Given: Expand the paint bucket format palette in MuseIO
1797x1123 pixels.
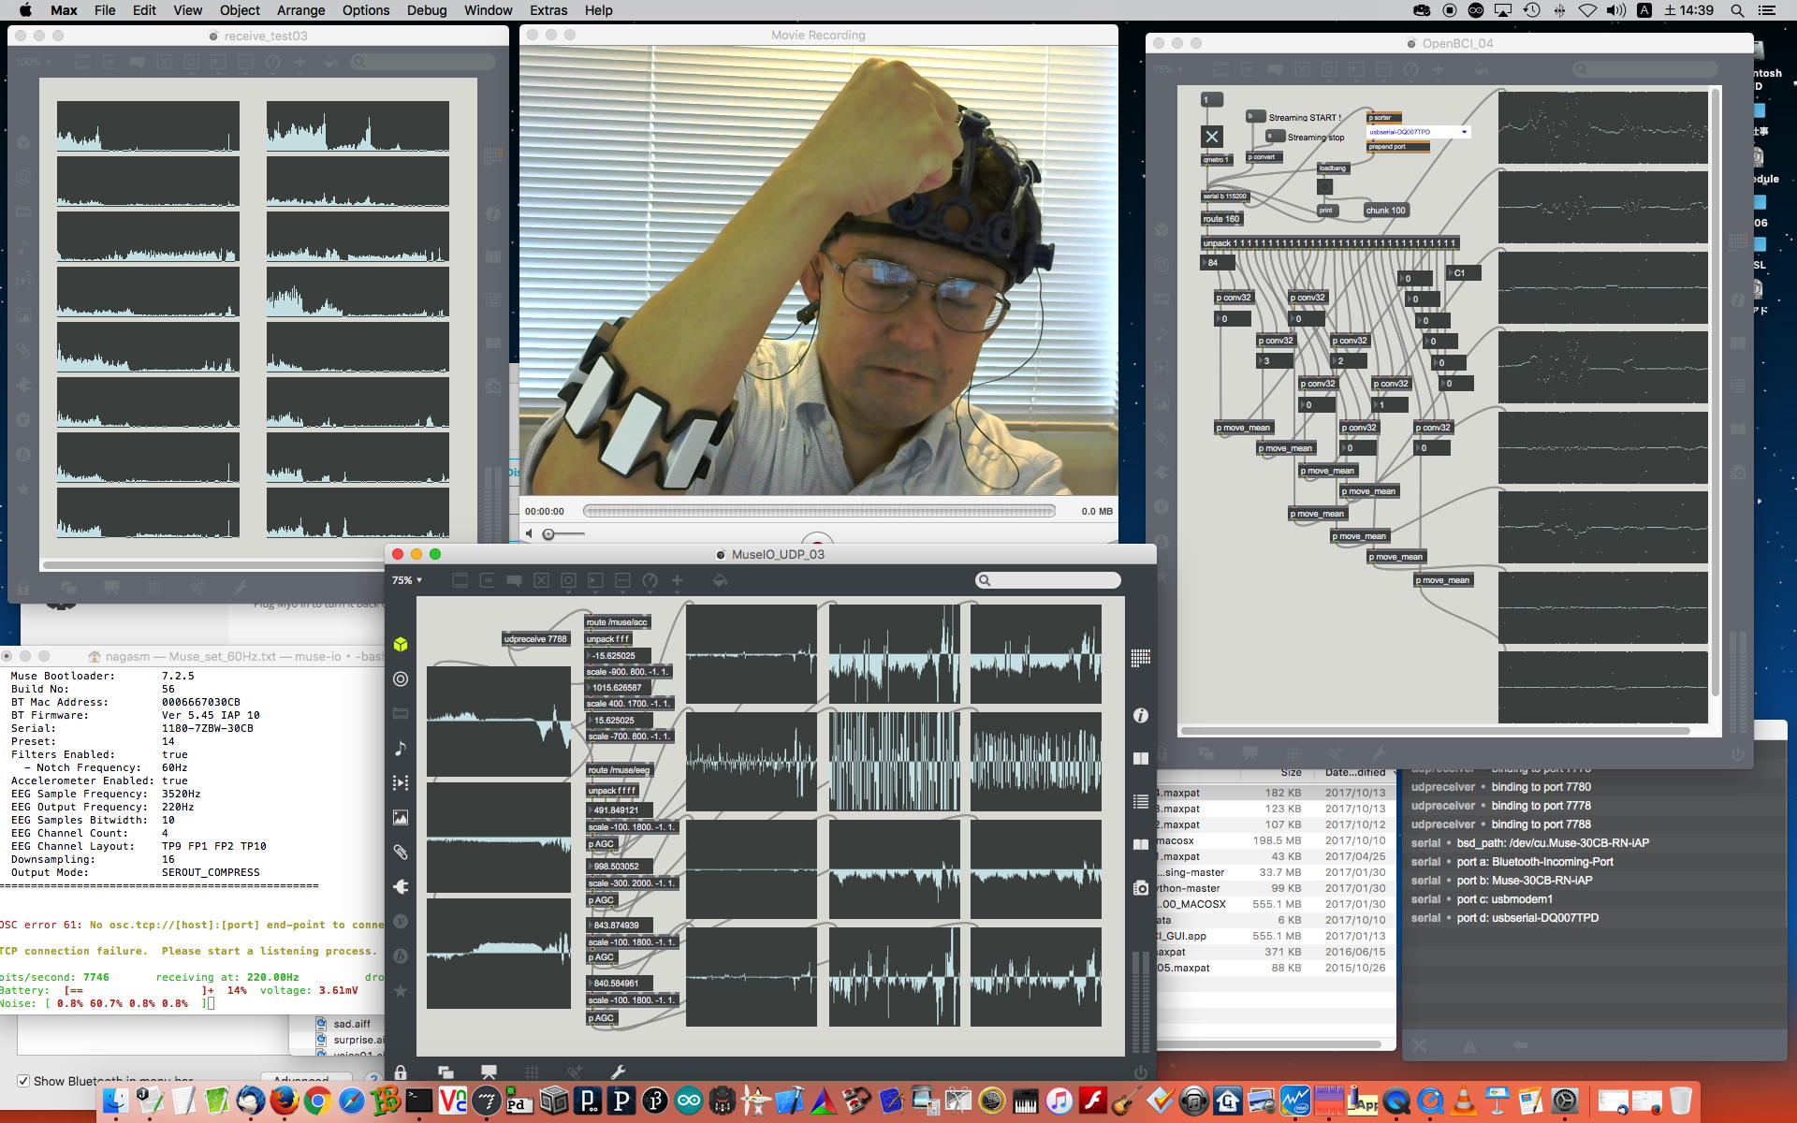Looking at the screenshot, I should 720,580.
